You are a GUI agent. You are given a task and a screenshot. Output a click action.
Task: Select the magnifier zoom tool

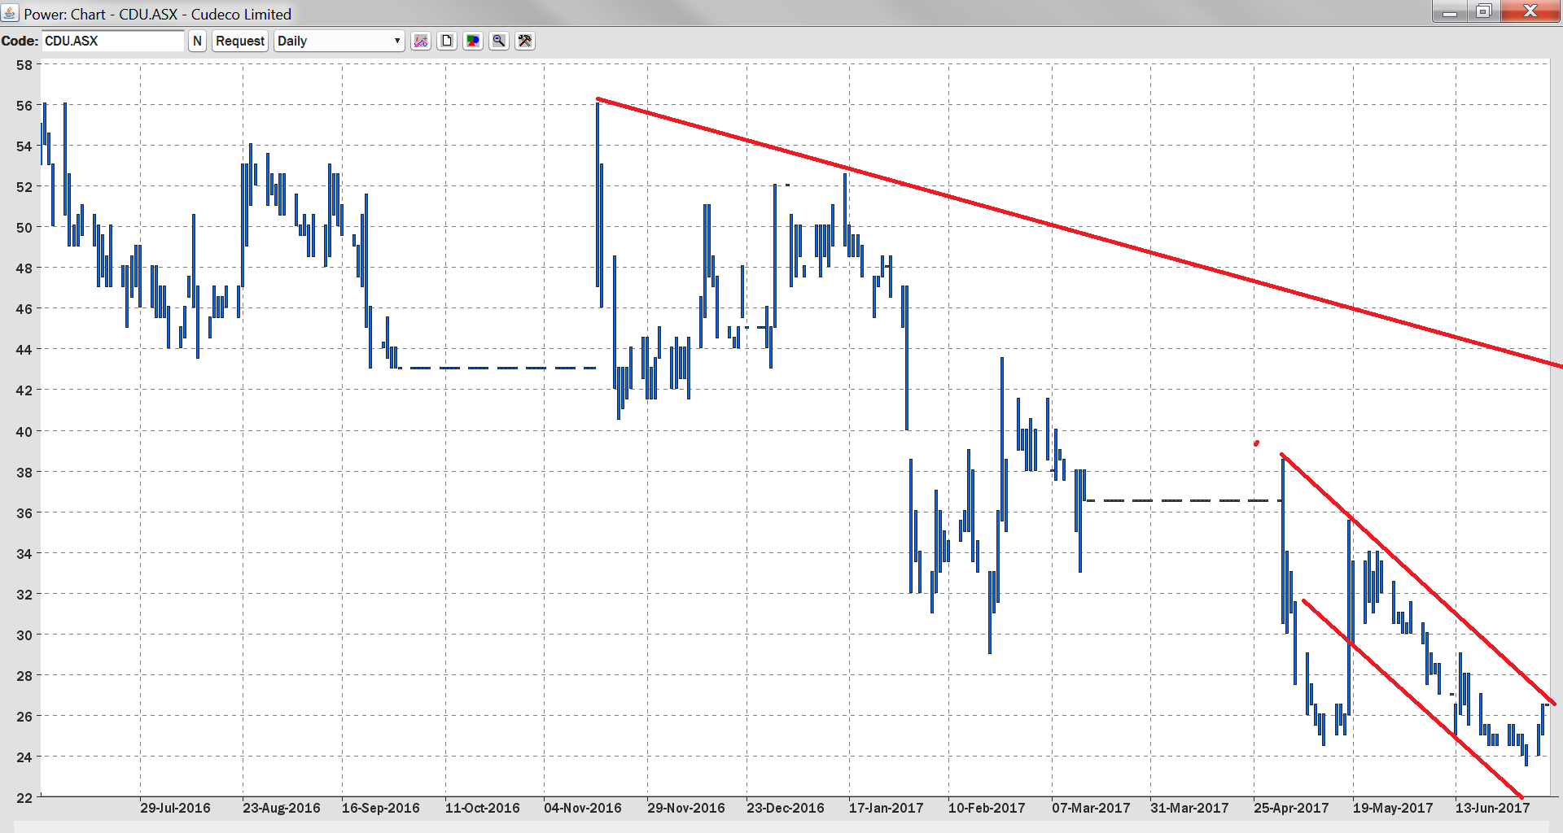[x=499, y=41]
